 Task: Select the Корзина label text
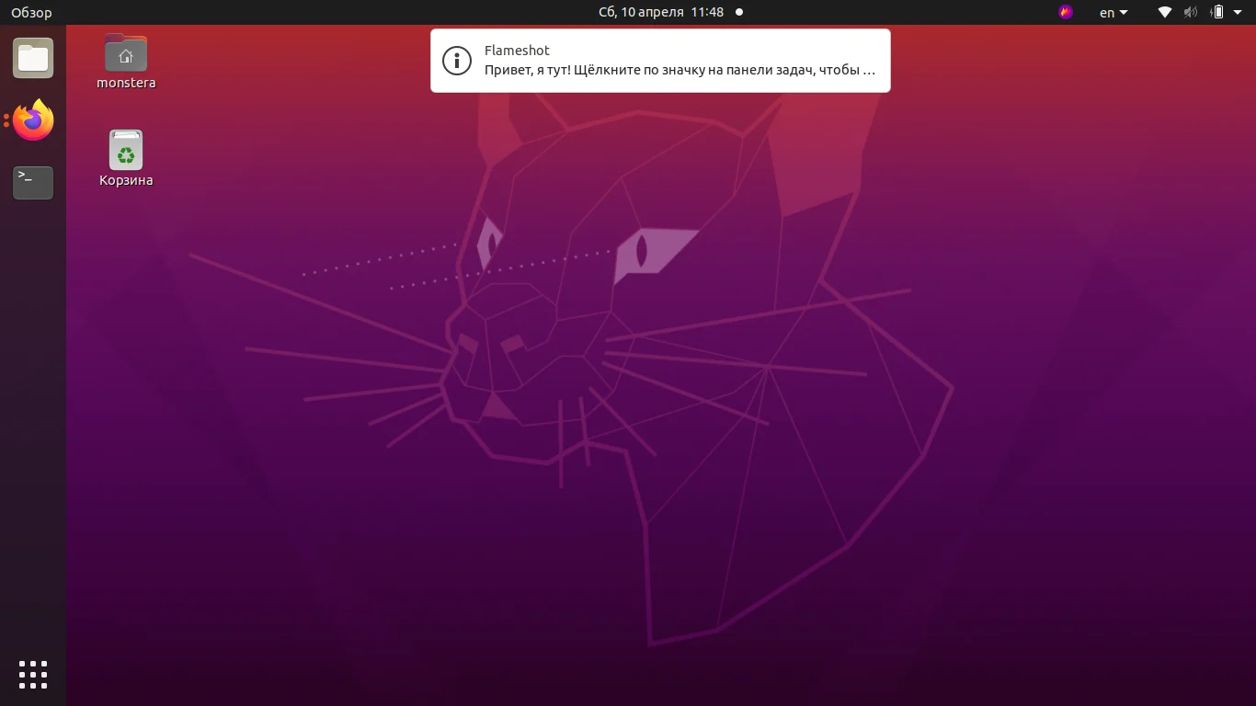tap(125, 180)
